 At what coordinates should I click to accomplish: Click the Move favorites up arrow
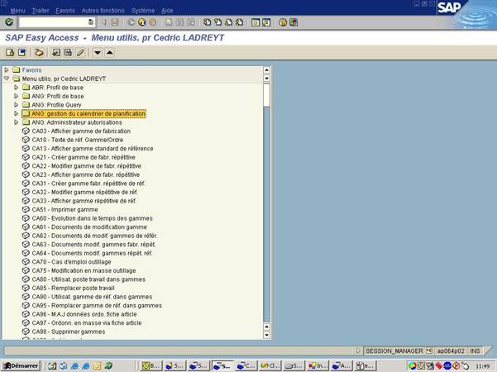point(110,52)
